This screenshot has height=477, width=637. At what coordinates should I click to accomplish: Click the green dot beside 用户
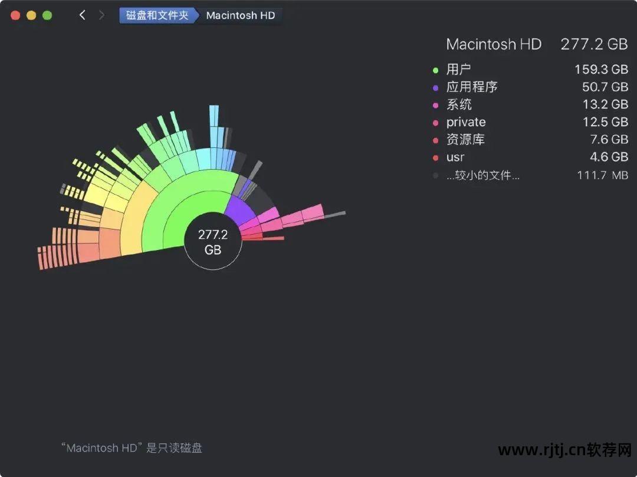435,69
